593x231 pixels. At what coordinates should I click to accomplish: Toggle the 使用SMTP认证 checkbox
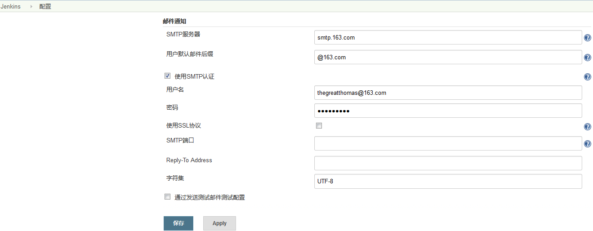point(168,76)
